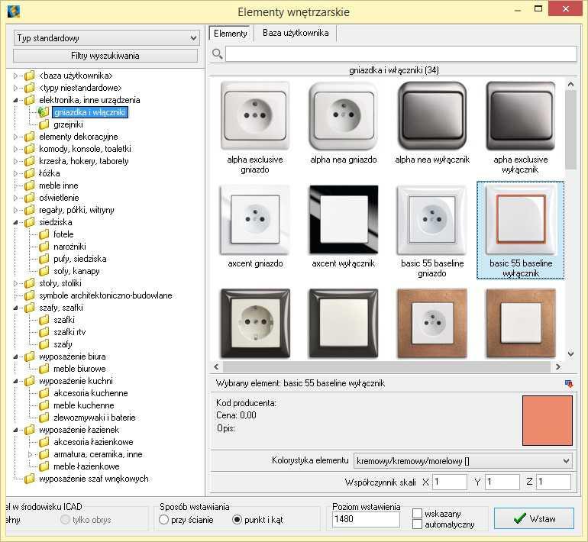Click folder icon next to fotele
Viewport: 588px width, 542px height.
pyautogui.click(x=44, y=234)
